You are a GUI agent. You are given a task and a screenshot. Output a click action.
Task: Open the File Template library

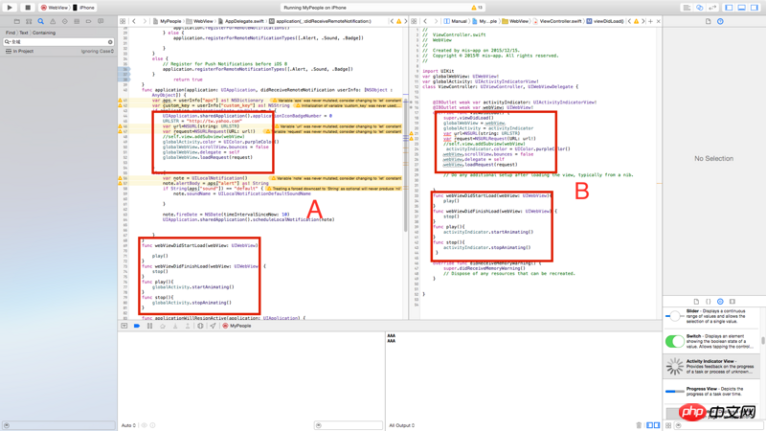point(696,302)
